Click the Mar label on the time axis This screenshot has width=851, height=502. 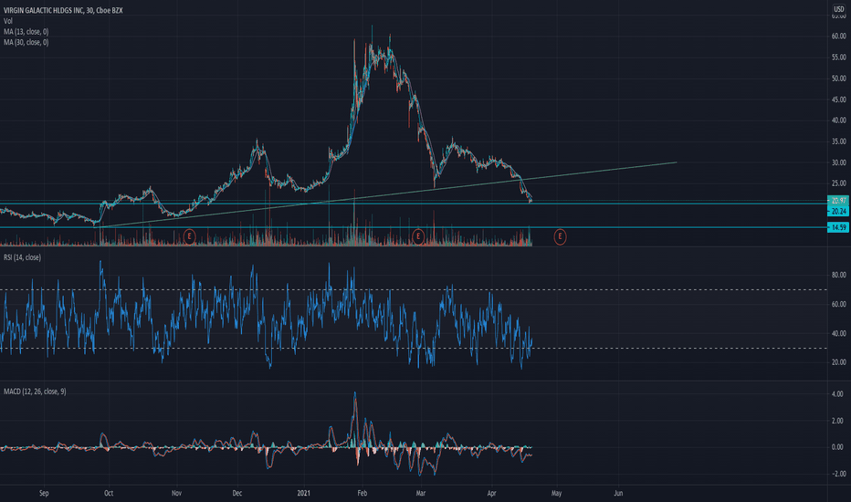tap(421, 493)
